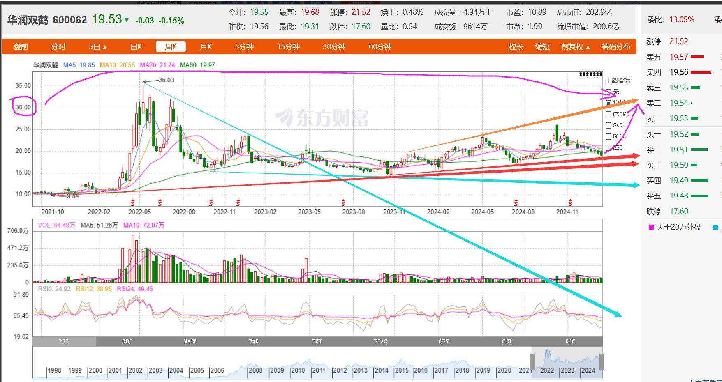This screenshot has height=382, width=722.
Task: Select the 无 main-chart indicator checkbox
Action: [x=609, y=92]
